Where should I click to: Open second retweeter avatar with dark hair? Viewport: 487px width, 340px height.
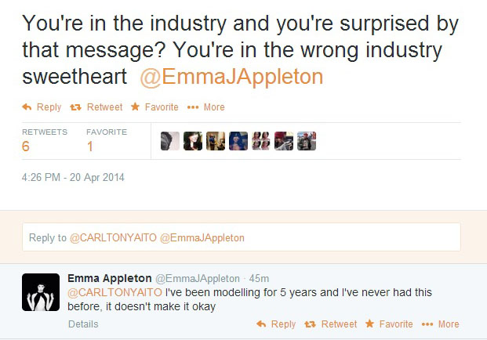click(x=193, y=141)
